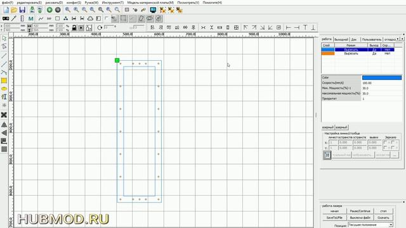
Task: Click the SaveToUFile button
Action: [x=334, y=218]
